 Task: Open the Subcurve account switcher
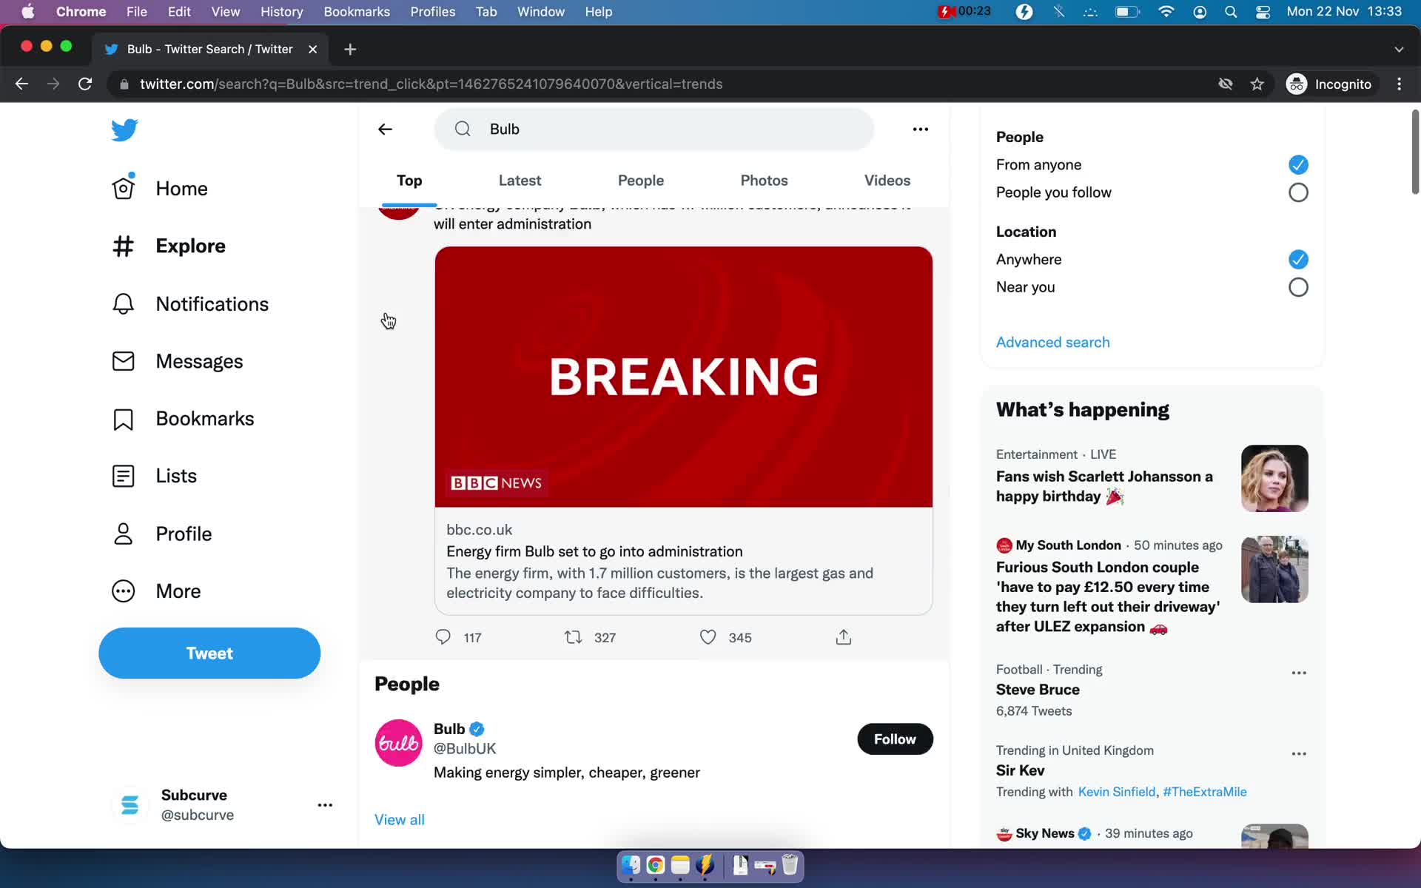221,805
